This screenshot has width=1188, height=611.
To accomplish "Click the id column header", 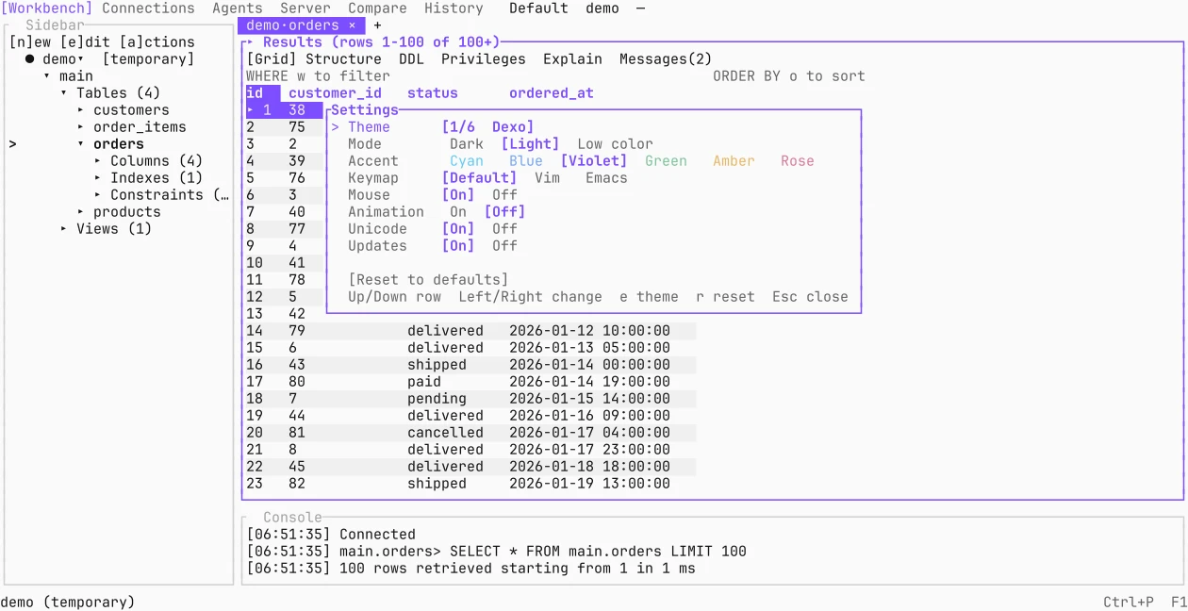I will (255, 93).
